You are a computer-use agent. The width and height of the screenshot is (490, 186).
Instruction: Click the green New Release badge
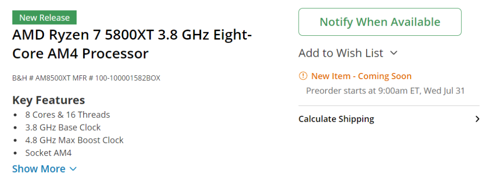(45, 18)
